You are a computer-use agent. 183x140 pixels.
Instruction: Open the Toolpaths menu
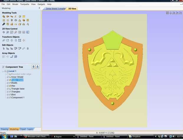pos(24,4)
